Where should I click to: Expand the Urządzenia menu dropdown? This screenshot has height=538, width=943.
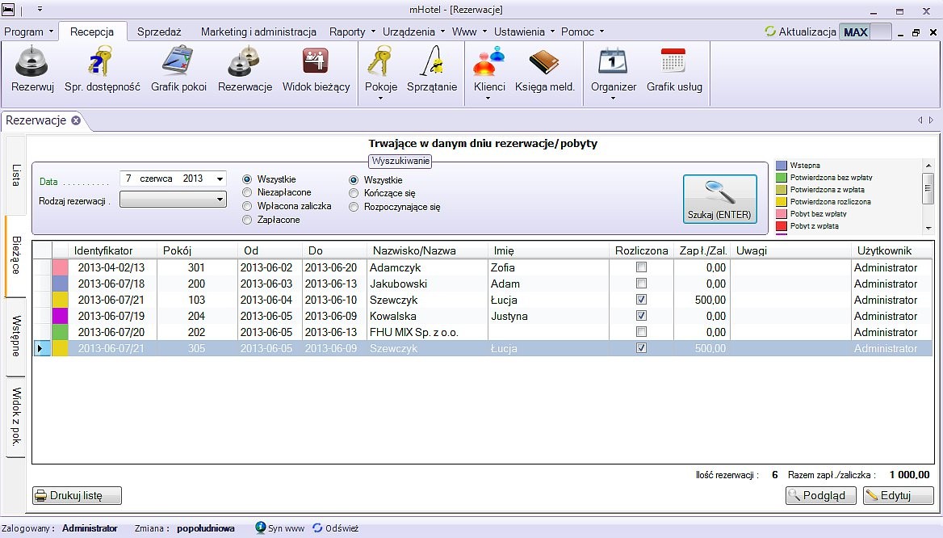pos(442,32)
